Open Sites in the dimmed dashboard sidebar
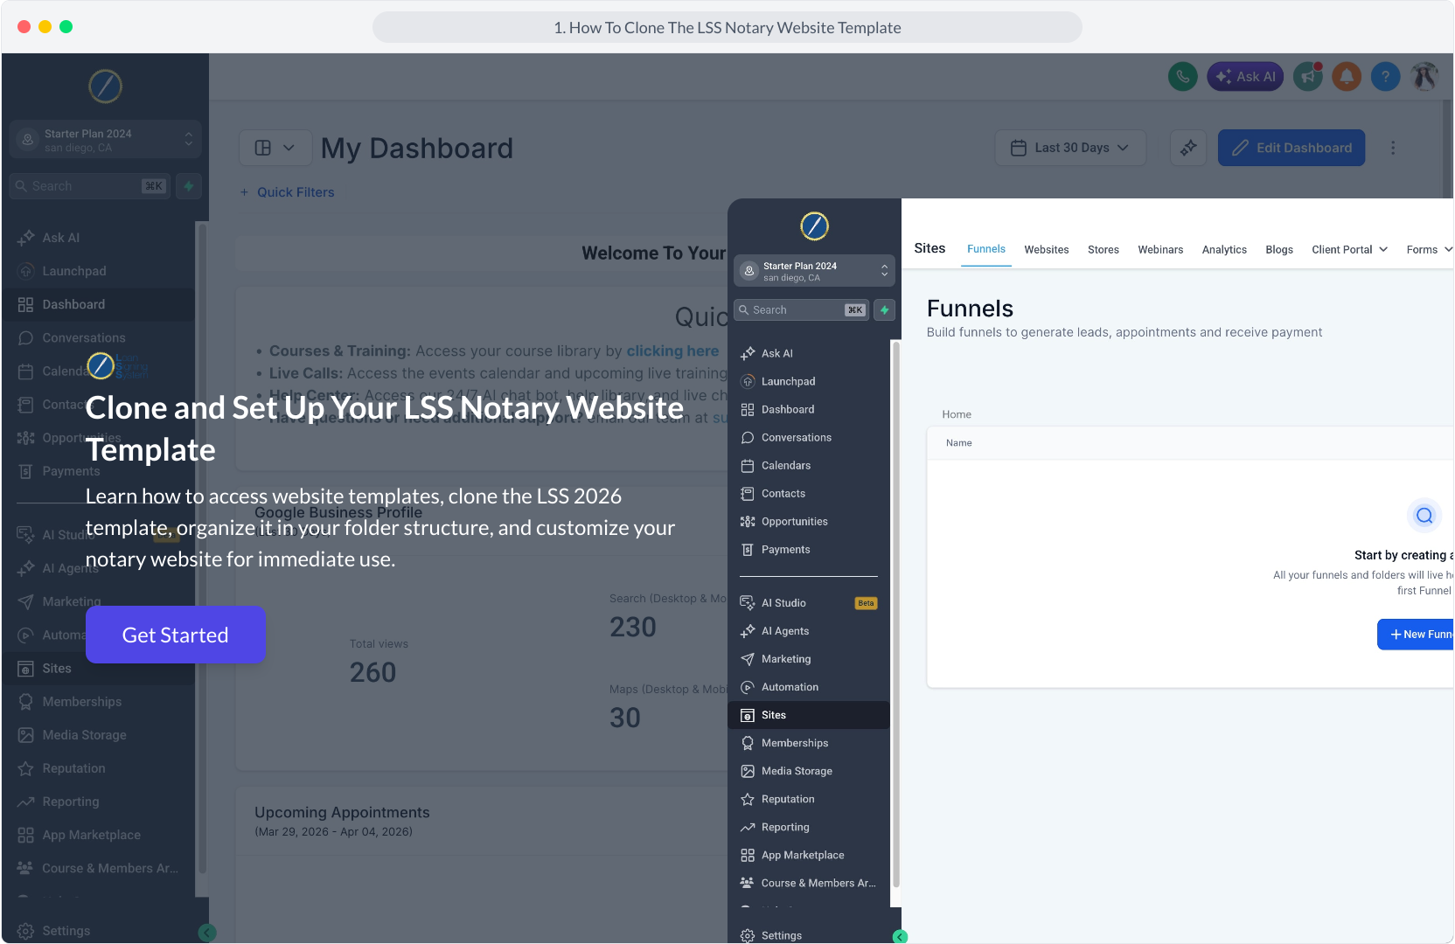The width and height of the screenshot is (1455, 944). coord(99,669)
